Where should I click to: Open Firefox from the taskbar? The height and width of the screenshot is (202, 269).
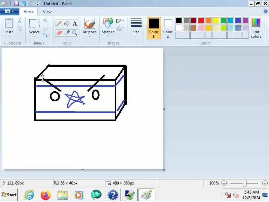(46, 195)
